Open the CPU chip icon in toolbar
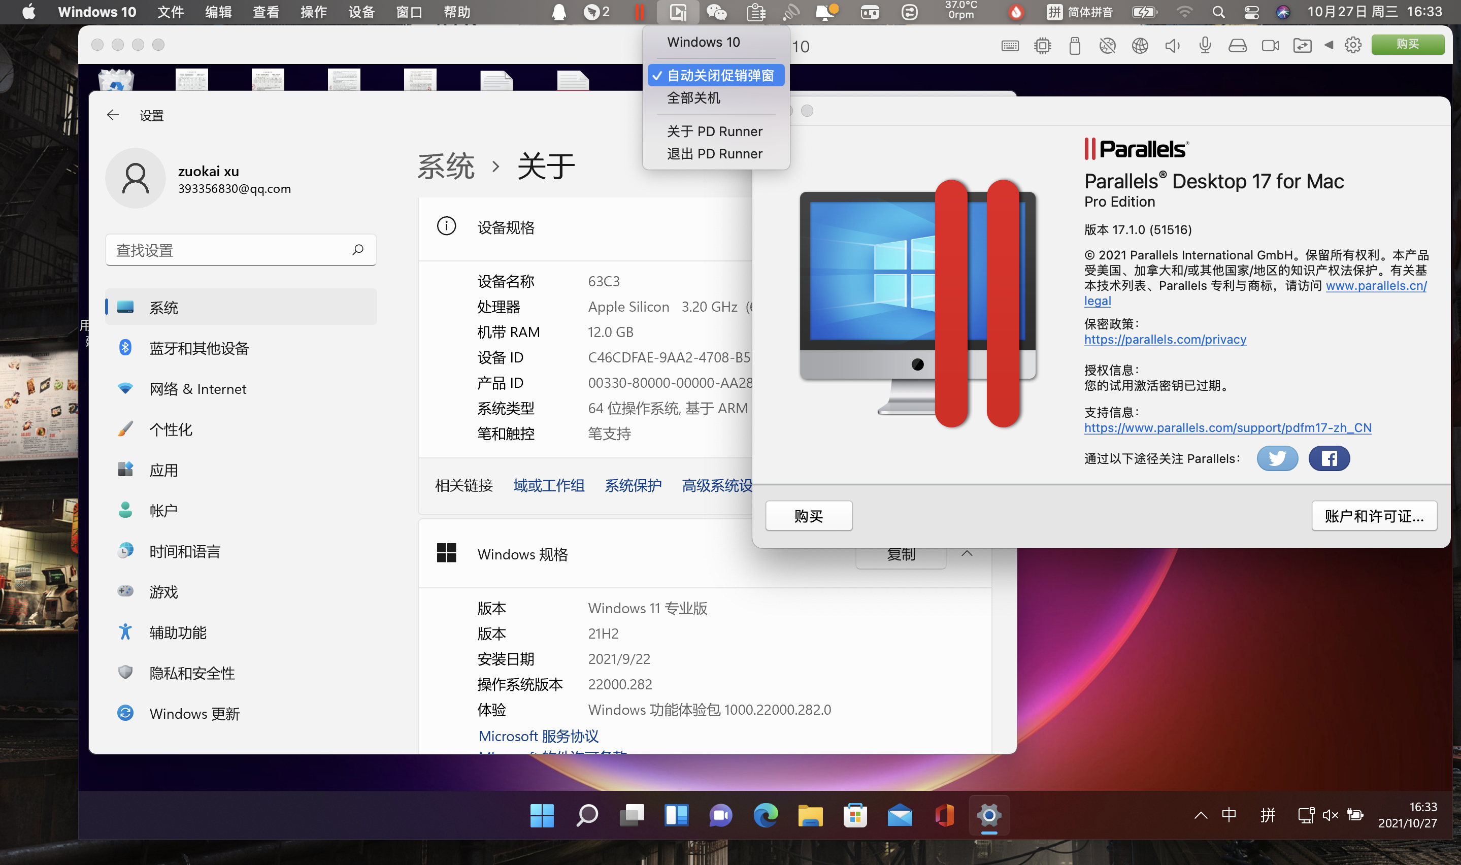Image resolution: width=1461 pixels, height=865 pixels. coord(1042,46)
